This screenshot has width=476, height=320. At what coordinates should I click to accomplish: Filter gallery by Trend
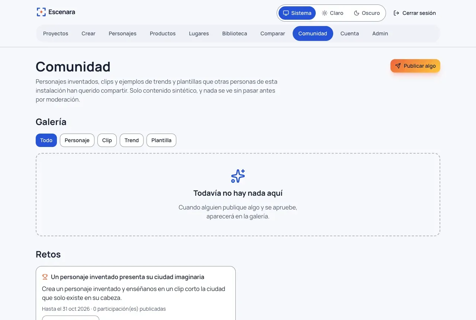(132, 140)
